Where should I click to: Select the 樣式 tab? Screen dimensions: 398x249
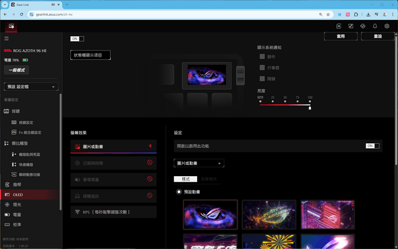tap(185, 179)
